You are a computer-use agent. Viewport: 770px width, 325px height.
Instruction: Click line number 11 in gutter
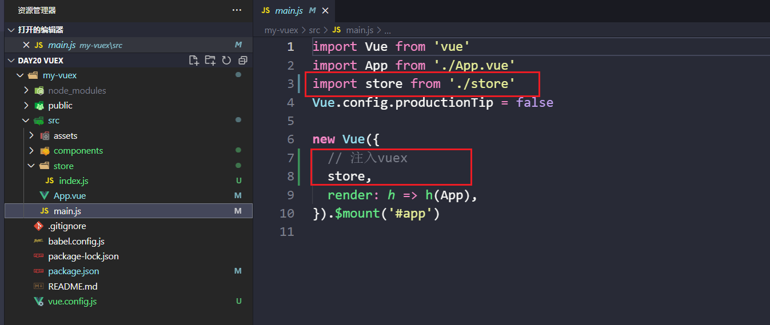click(288, 232)
